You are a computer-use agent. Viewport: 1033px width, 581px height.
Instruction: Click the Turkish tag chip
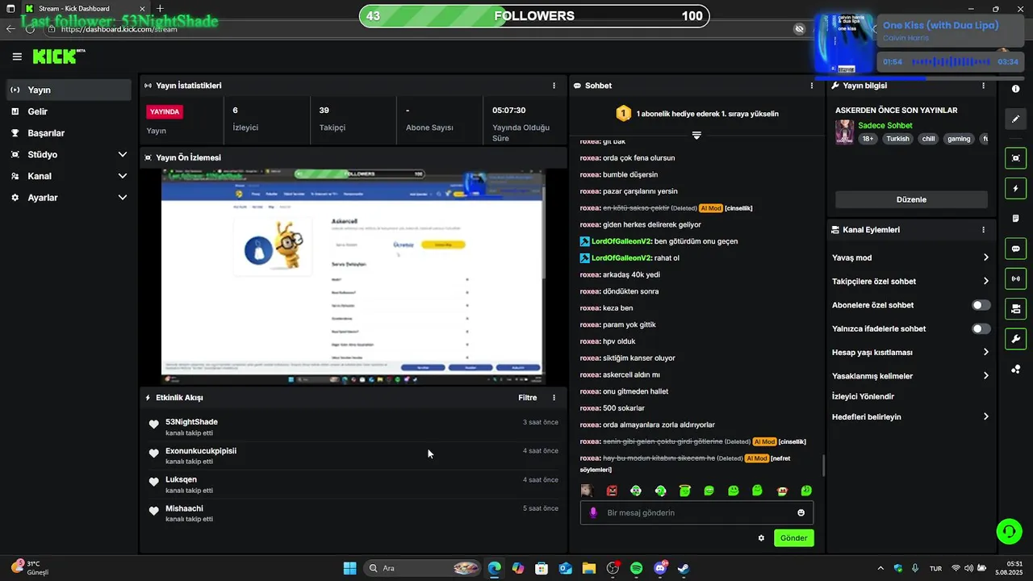pyautogui.click(x=897, y=139)
